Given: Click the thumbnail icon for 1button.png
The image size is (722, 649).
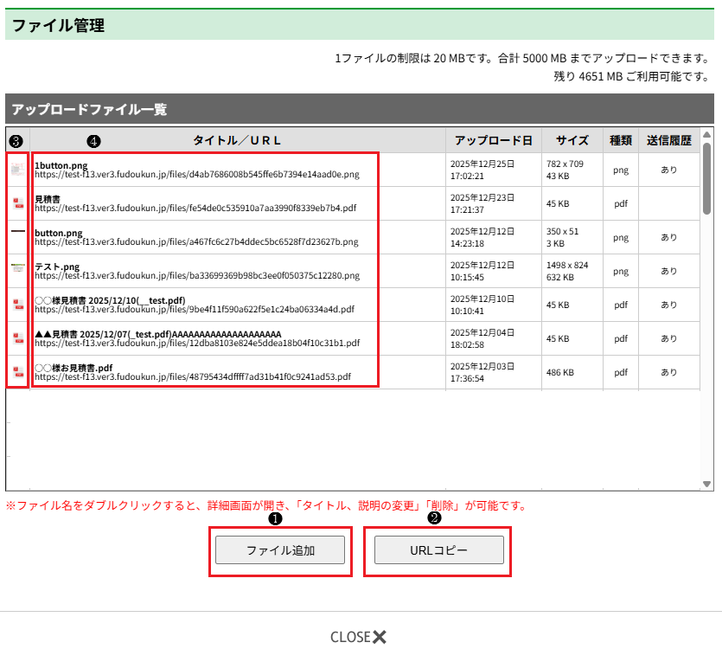Looking at the screenshot, I should pos(17,170).
